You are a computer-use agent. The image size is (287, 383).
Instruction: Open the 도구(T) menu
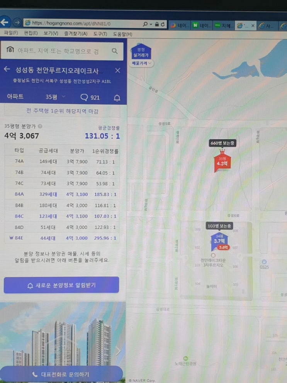point(100,34)
